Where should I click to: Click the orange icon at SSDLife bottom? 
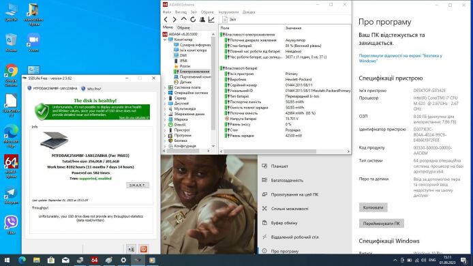144,249
